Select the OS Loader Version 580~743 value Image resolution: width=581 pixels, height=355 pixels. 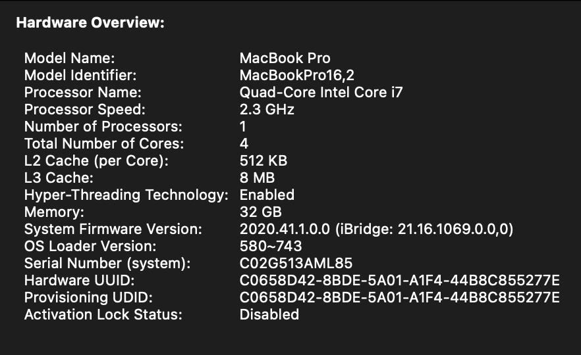click(271, 247)
